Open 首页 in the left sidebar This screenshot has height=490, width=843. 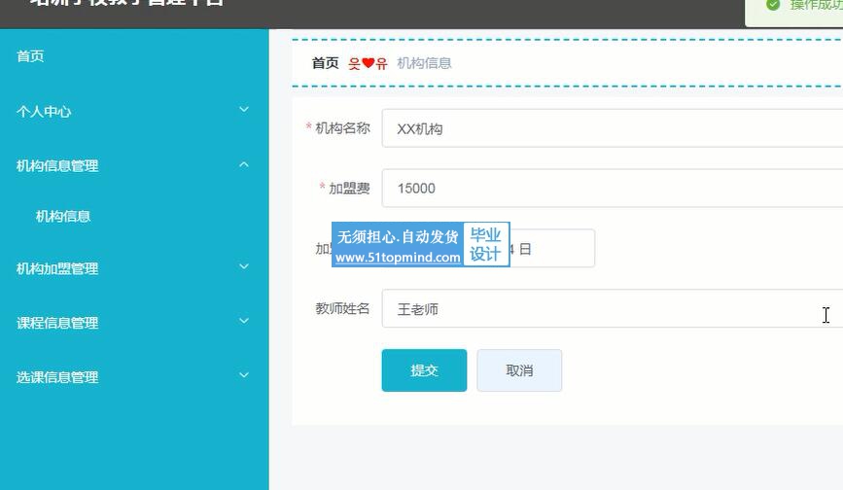[30, 56]
